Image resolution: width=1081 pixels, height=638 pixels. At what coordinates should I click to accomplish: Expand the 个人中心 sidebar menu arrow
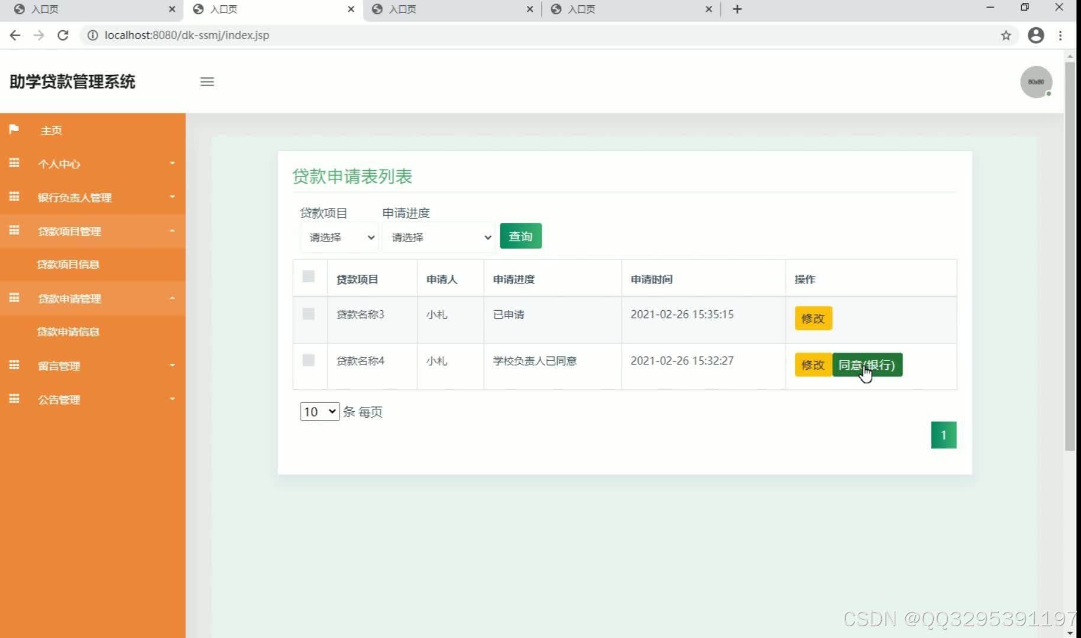172,163
